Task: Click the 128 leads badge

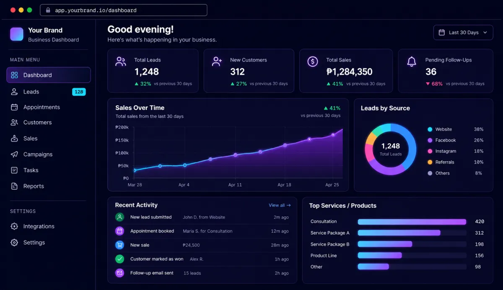Action: click(79, 92)
